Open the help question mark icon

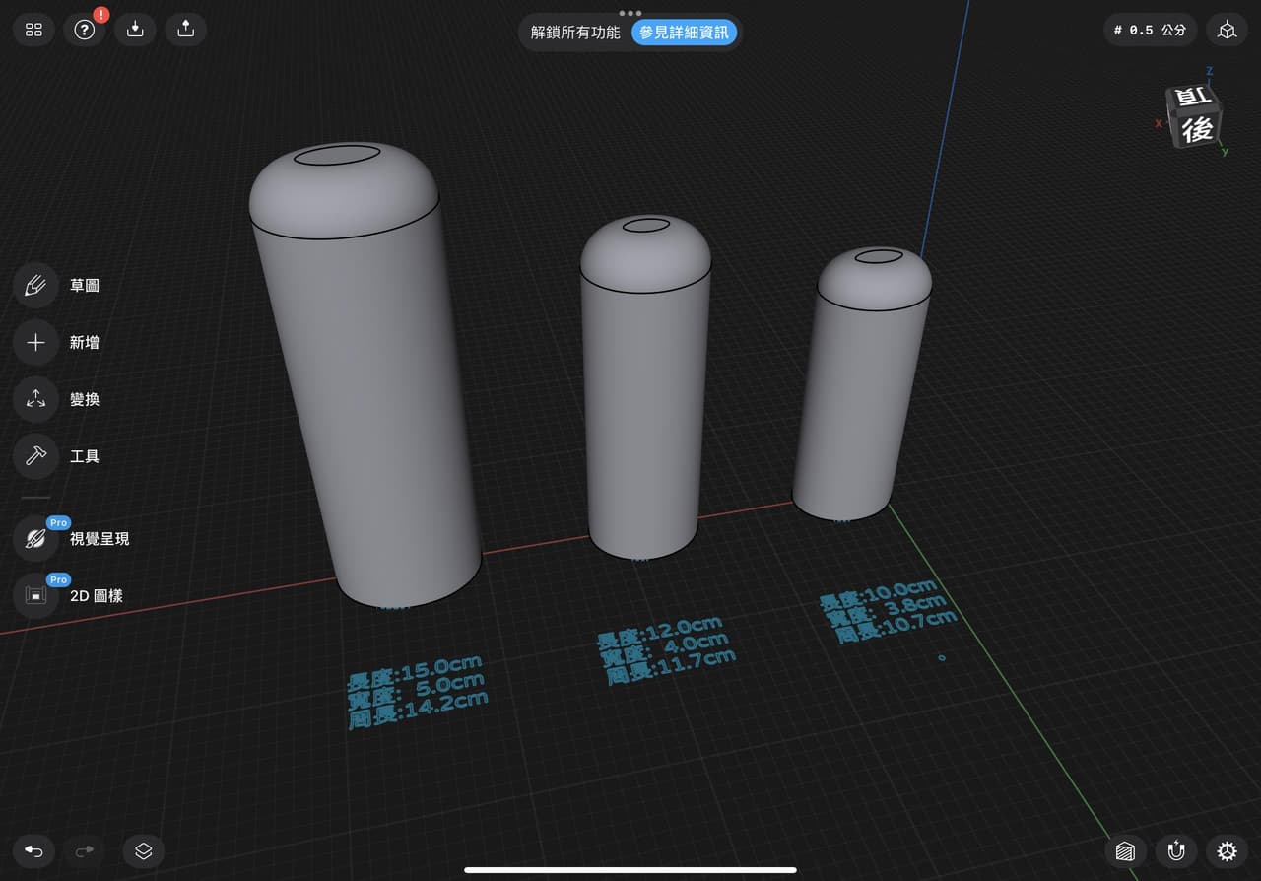tap(85, 30)
